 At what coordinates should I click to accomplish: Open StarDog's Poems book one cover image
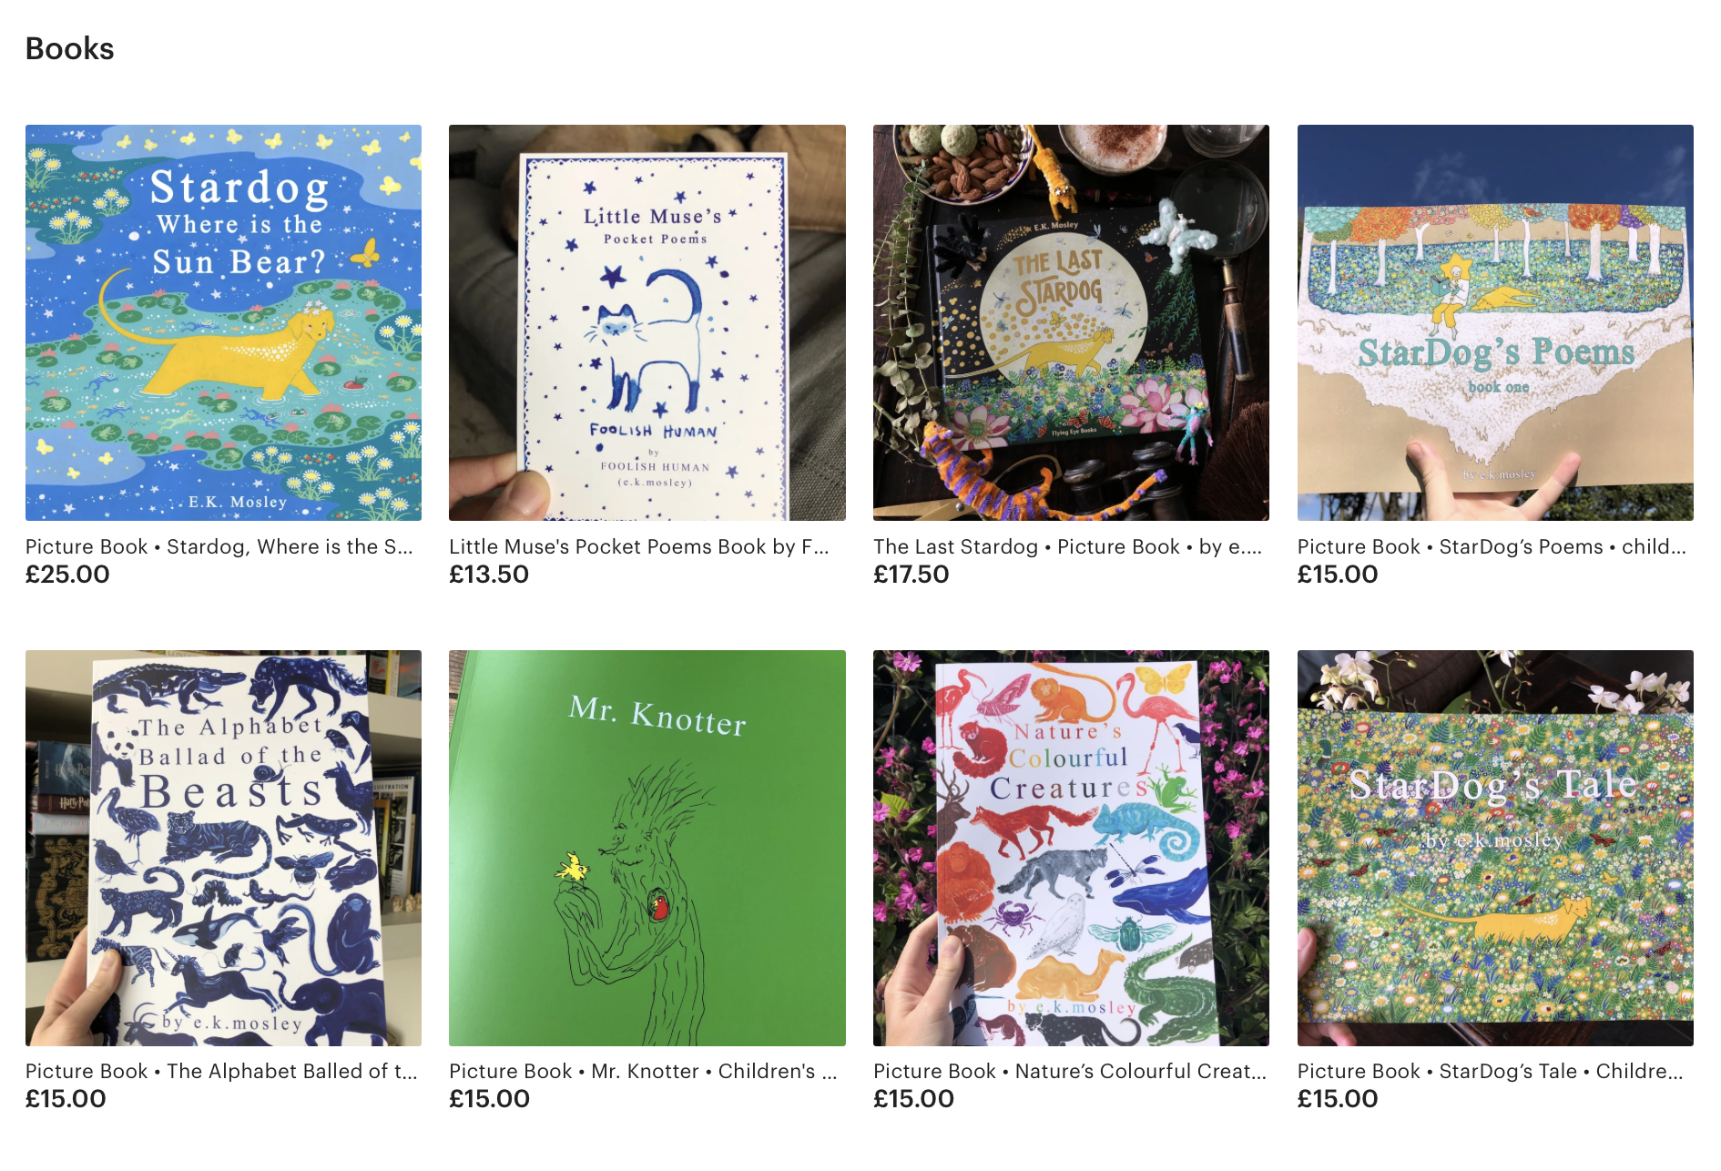pos(1495,322)
